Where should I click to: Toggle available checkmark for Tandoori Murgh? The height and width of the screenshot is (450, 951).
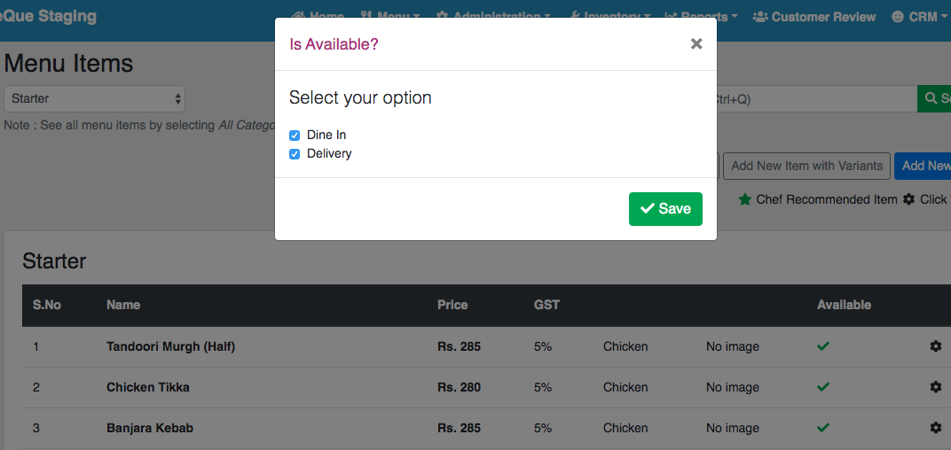tap(823, 346)
